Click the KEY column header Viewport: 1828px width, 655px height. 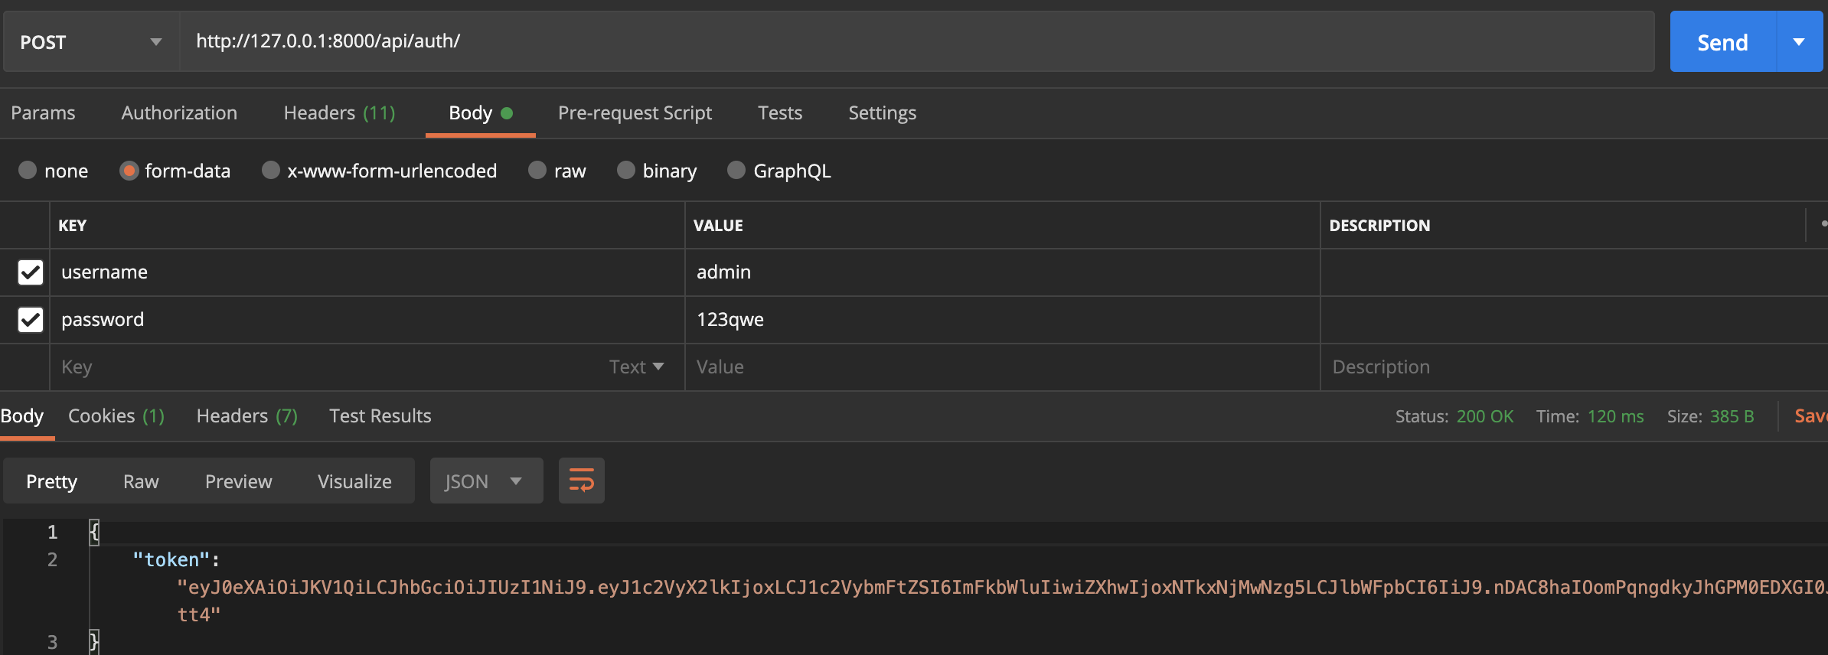(x=73, y=226)
